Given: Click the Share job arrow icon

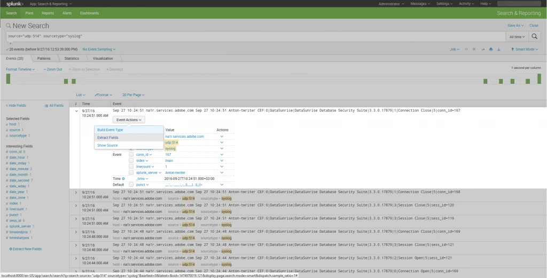Looking at the screenshot, I should (482, 49).
